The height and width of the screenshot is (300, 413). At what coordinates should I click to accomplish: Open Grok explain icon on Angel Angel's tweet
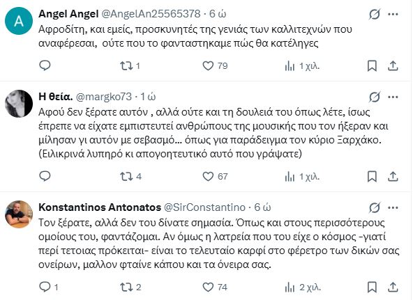point(374,14)
